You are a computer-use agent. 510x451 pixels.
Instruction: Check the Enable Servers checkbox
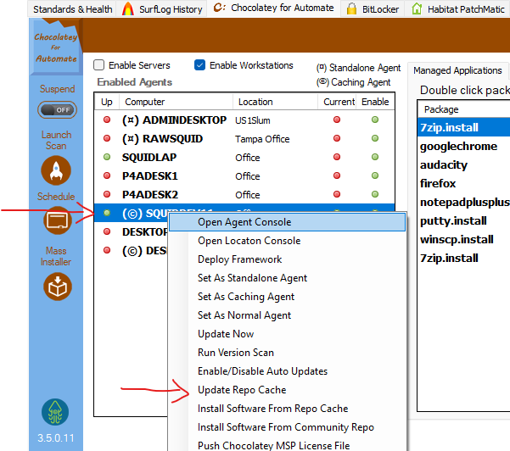[x=99, y=65]
